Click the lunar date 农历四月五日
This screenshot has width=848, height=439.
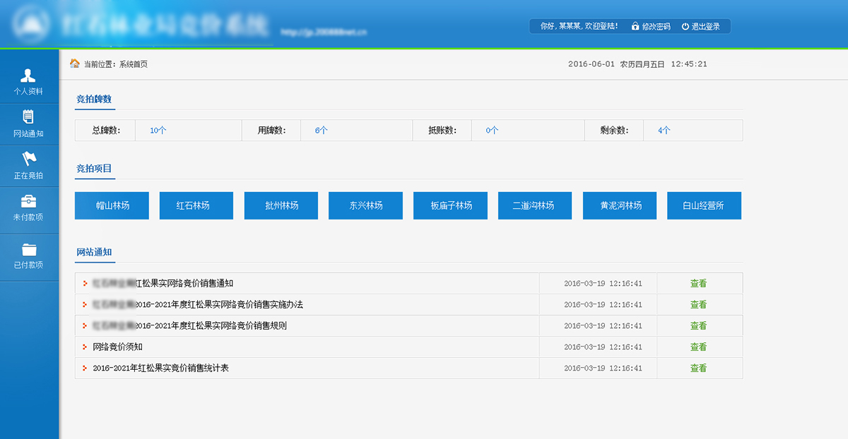click(642, 64)
